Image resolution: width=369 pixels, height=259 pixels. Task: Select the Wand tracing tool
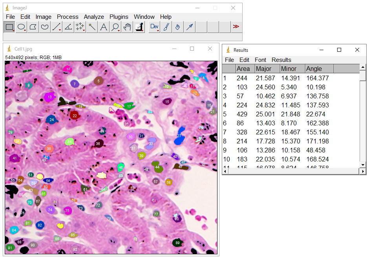[92, 27]
